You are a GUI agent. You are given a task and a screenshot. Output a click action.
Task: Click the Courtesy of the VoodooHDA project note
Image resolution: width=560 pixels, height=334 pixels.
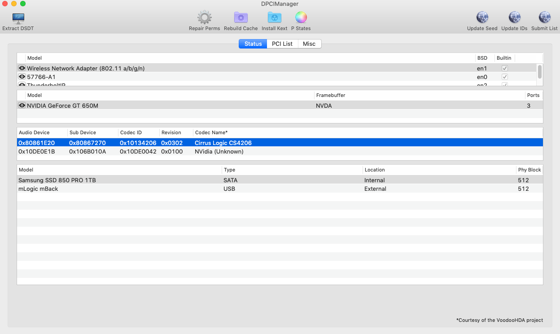coord(499,320)
